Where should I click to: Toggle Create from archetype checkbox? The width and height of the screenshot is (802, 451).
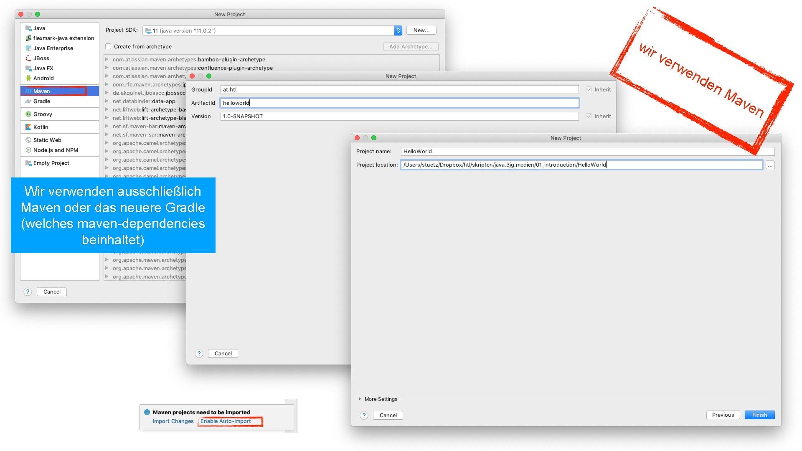(108, 46)
